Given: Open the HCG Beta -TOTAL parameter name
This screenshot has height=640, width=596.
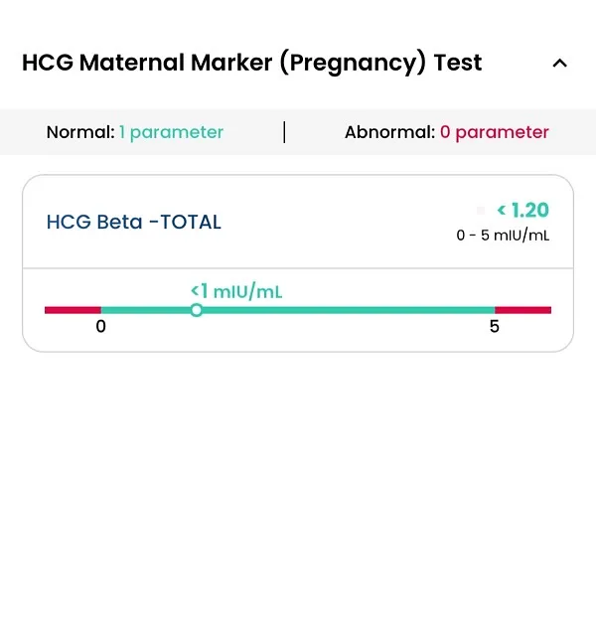Looking at the screenshot, I should (x=134, y=222).
